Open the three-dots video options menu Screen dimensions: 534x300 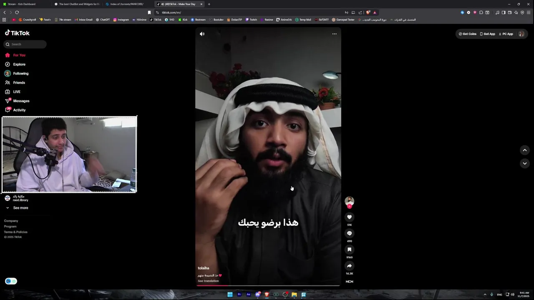point(334,34)
